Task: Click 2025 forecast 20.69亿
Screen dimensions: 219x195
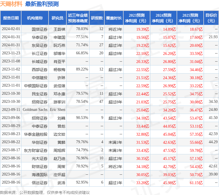Action: coord(196,45)
